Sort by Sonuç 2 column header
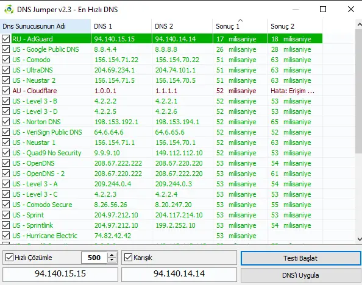This screenshot has width=362, height=285. [295, 26]
